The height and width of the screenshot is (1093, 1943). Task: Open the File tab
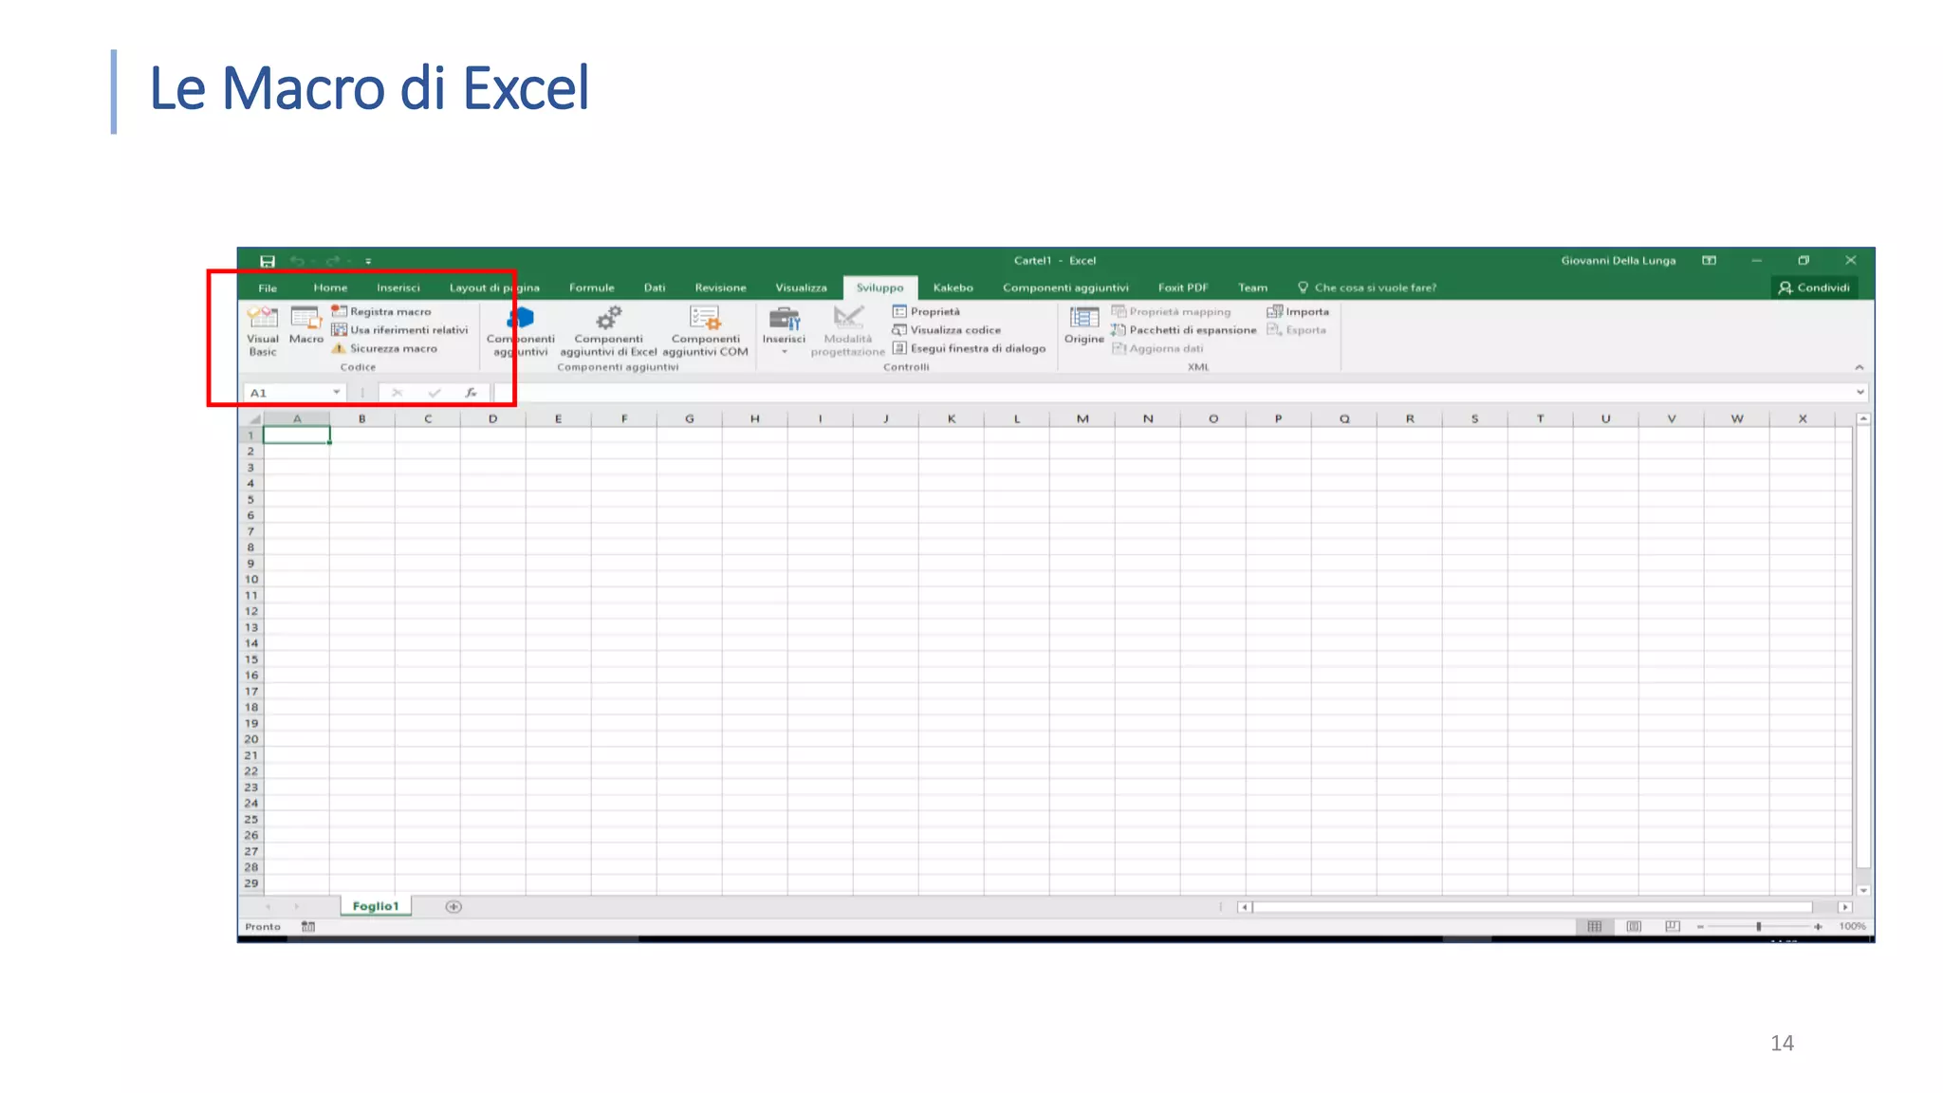tap(268, 287)
